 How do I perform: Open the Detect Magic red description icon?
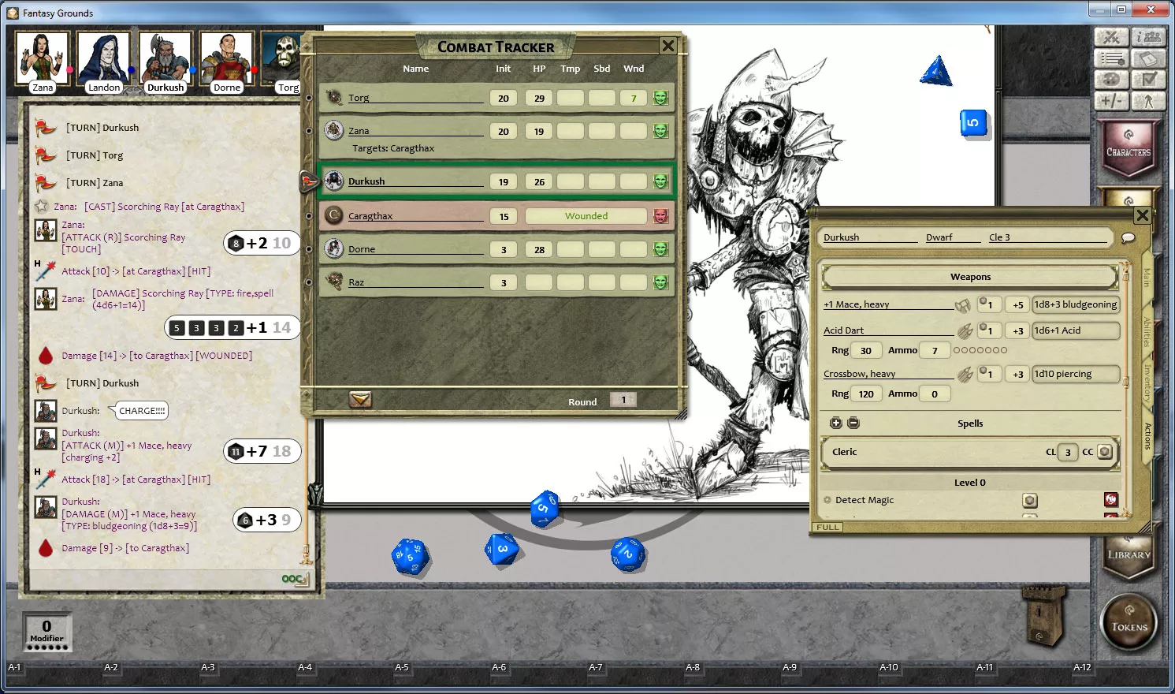1111,500
